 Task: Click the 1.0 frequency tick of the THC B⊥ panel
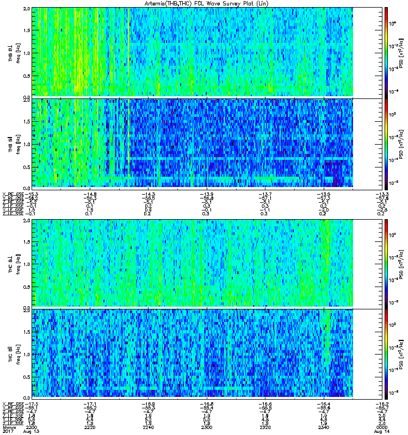[x=27, y=264]
